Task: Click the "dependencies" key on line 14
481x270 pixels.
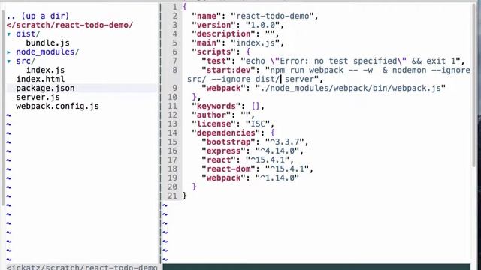Action: pyautogui.click(x=226, y=133)
